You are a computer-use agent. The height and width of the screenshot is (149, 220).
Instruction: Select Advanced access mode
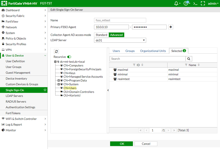click(x=116, y=35)
